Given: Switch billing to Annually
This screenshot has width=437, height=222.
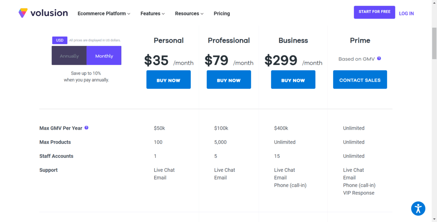Looking at the screenshot, I should tap(69, 56).
